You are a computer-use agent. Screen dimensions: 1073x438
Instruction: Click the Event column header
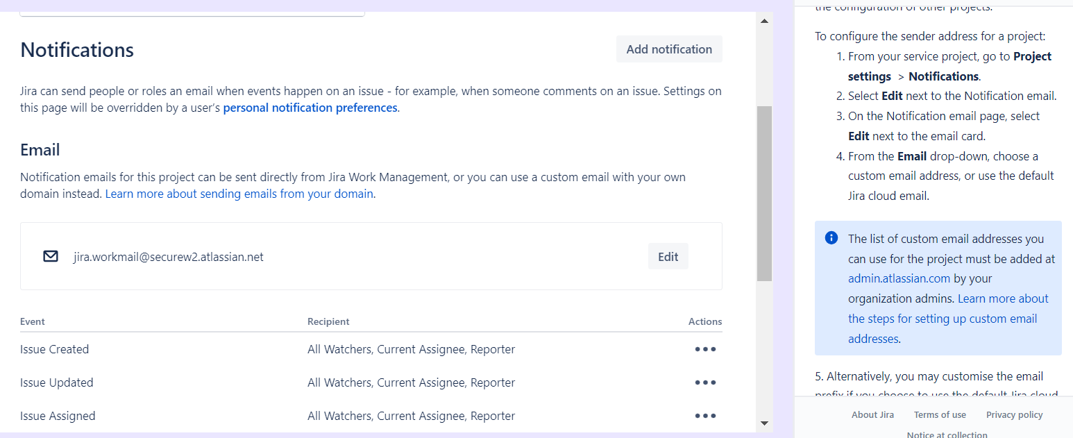coord(33,321)
